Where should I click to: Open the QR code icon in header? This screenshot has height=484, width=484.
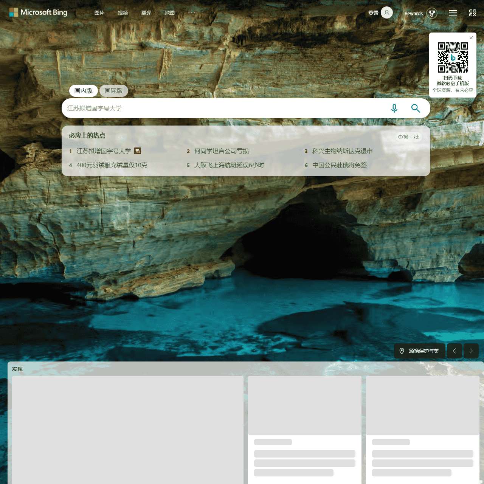pos(472,13)
